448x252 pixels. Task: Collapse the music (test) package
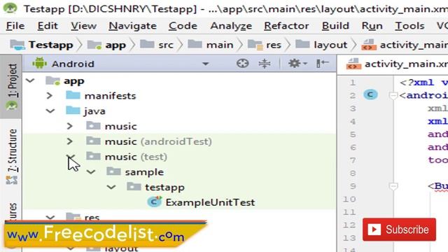coord(71,156)
